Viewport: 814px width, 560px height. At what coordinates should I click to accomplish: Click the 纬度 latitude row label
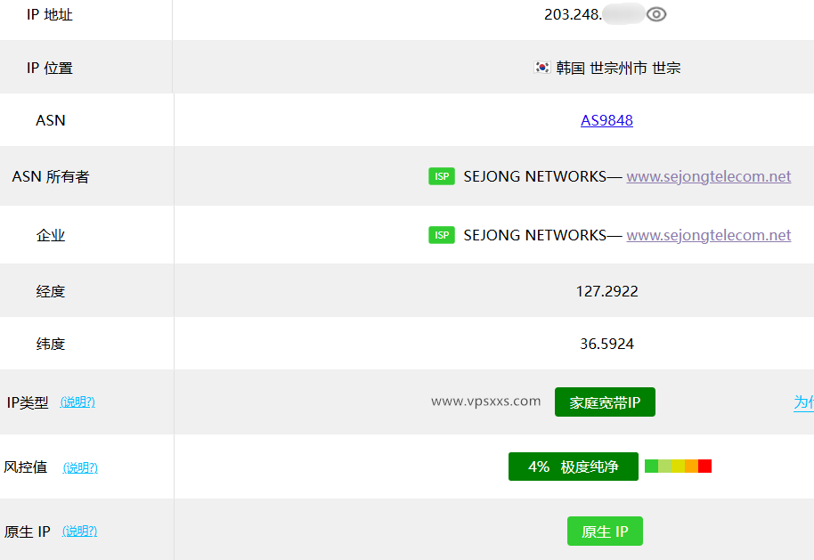[x=51, y=345]
